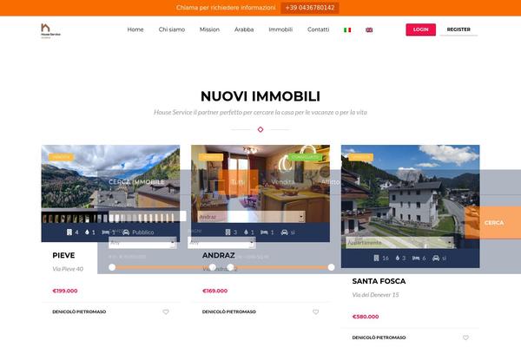This screenshot has height=347, width=521.
Task: Open the Andraz kitchen interior photo
Action: (260, 184)
